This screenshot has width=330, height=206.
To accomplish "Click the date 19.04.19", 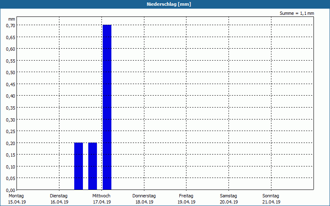I will pyautogui.click(x=186, y=202).
